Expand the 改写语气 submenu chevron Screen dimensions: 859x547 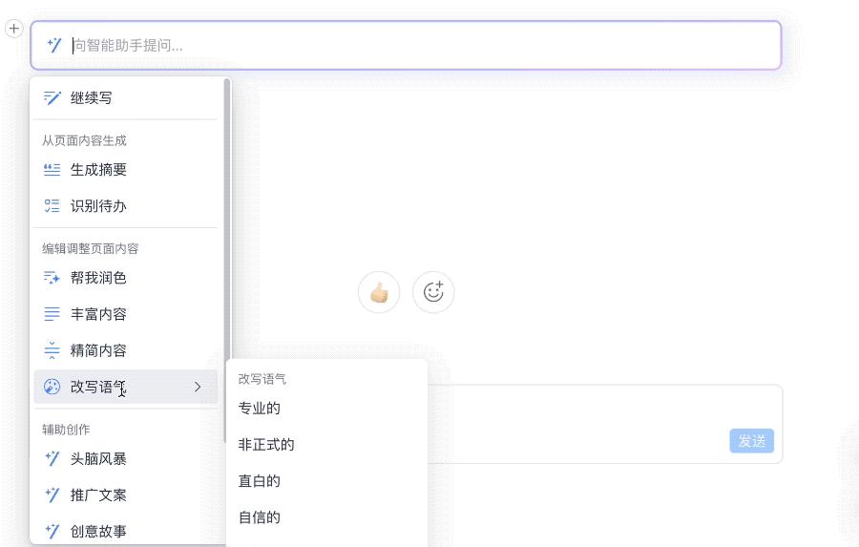coord(198,387)
